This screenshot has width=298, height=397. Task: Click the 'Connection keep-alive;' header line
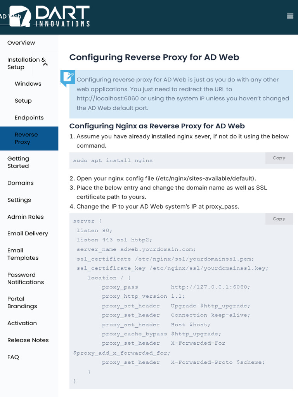coord(176,315)
